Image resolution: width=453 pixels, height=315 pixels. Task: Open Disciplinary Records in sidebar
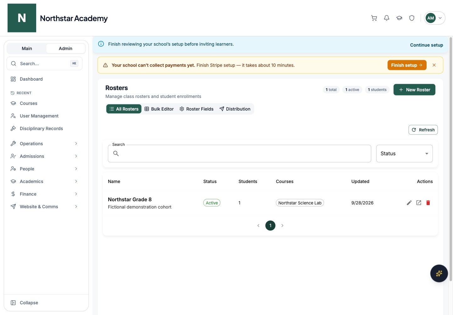[45, 129]
